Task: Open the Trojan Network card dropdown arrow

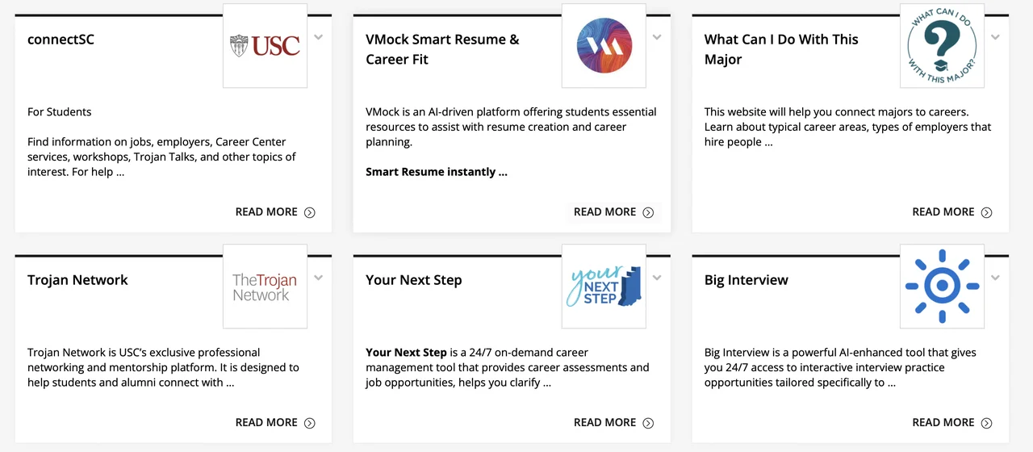Action: tap(319, 278)
